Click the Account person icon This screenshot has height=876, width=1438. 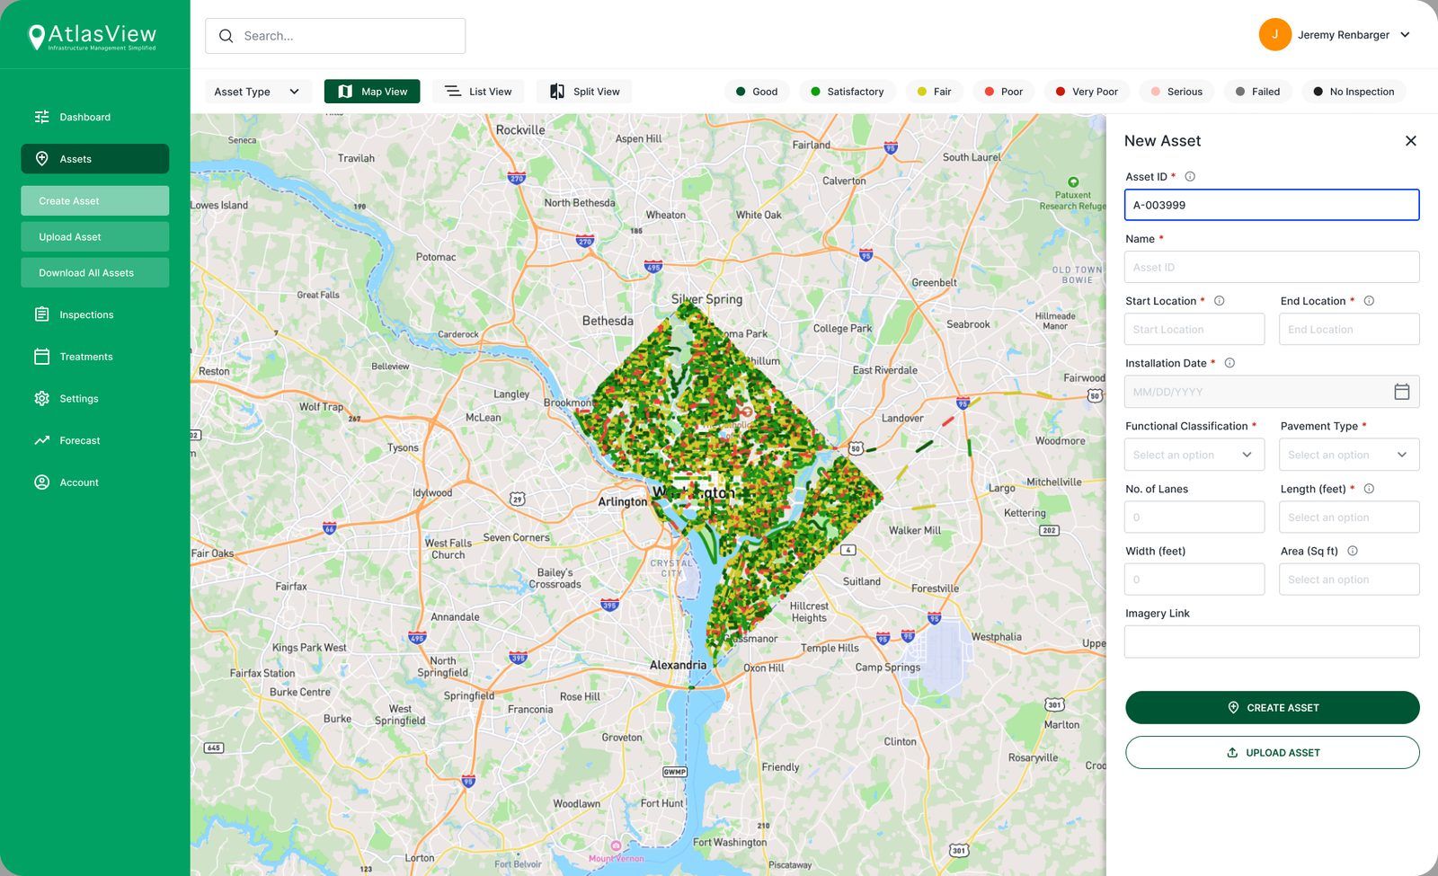tap(41, 482)
